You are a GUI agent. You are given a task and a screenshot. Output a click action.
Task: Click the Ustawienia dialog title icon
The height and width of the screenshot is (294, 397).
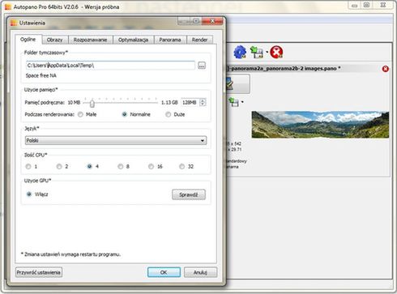point(14,23)
